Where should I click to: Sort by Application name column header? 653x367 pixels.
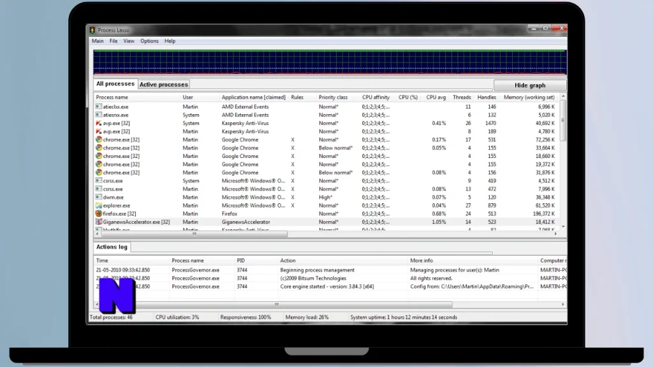pos(254,97)
